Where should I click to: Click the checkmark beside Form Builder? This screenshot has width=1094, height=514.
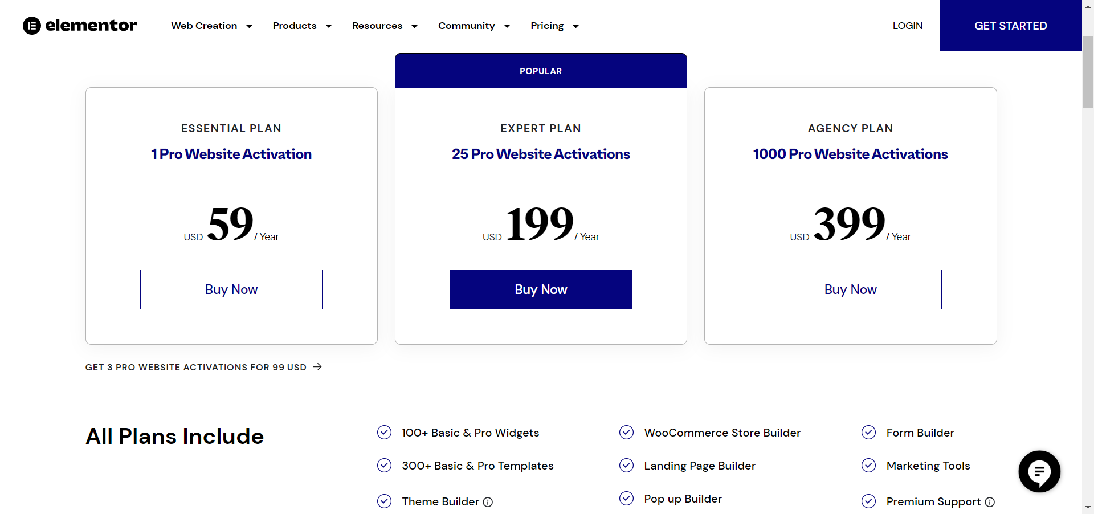(869, 433)
